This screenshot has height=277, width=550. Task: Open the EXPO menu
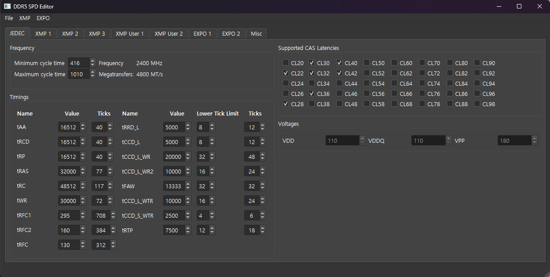[43, 18]
